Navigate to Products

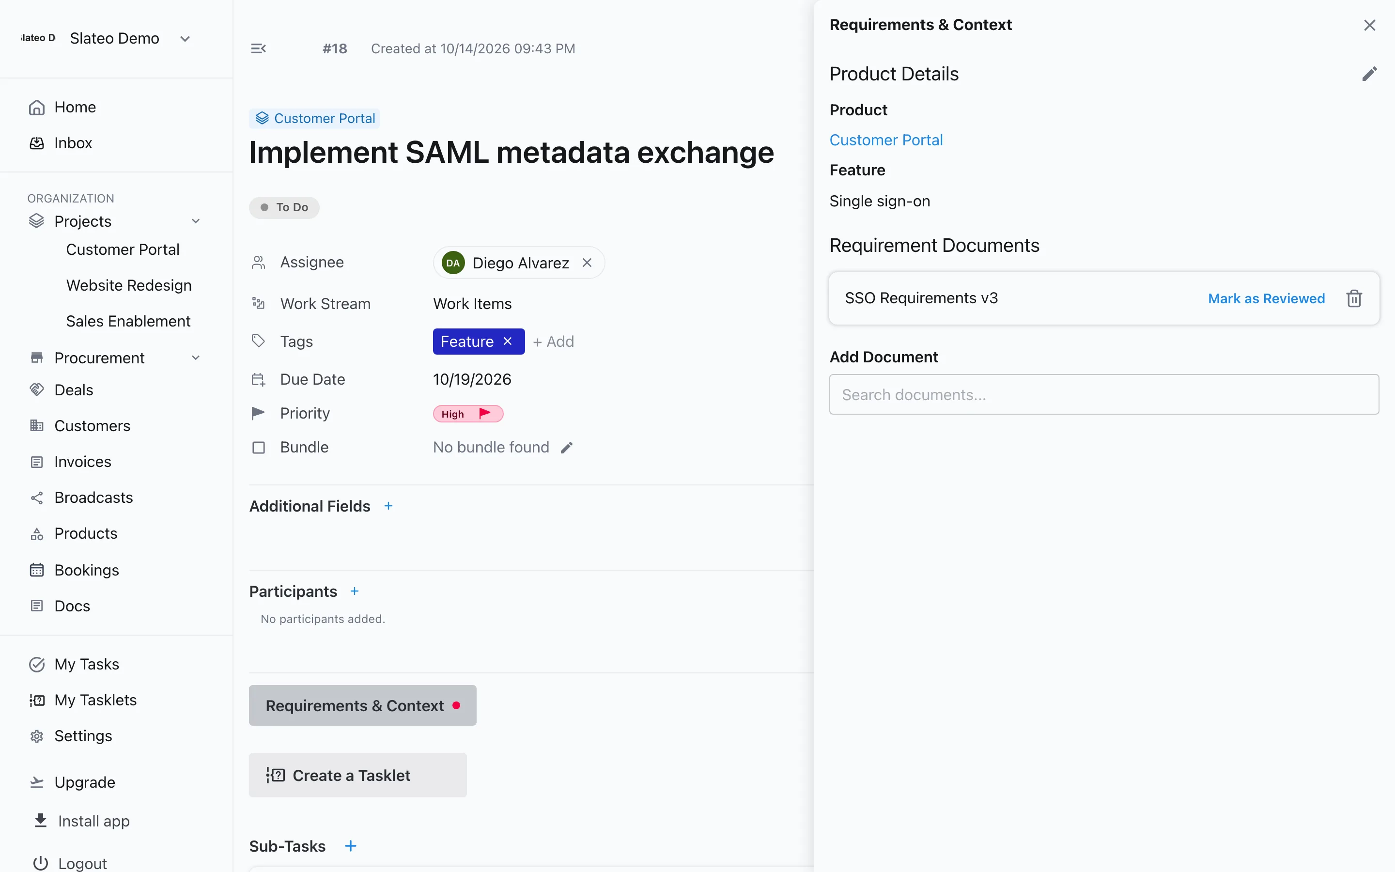click(x=85, y=533)
